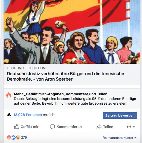
Task: Click the Mehr Gefällt mir-Angaben promotion heading
Action: pyautogui.click(x=61, y=94)
